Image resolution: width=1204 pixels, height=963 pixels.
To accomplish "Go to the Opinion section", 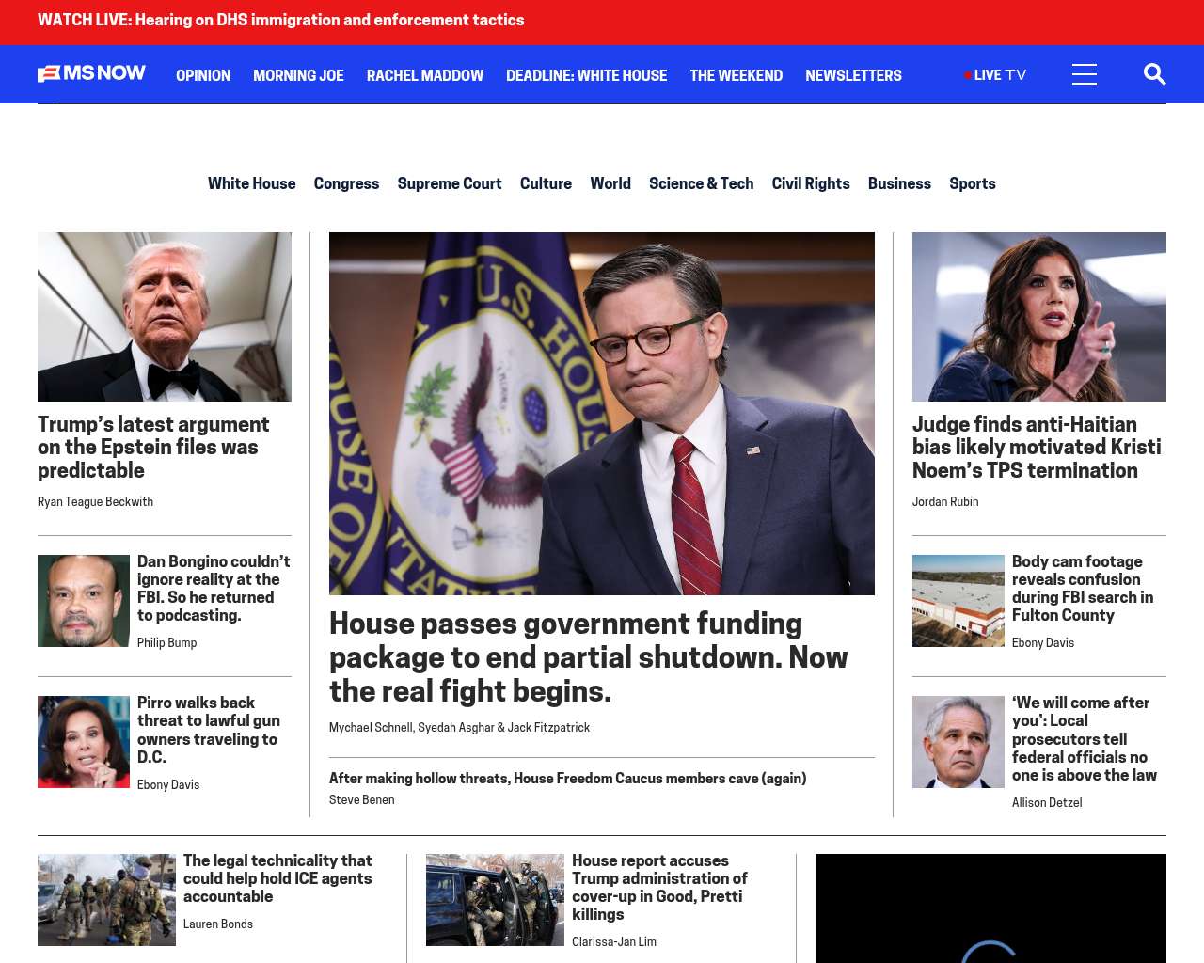I will pyautogui.click(x=203, y=75).
